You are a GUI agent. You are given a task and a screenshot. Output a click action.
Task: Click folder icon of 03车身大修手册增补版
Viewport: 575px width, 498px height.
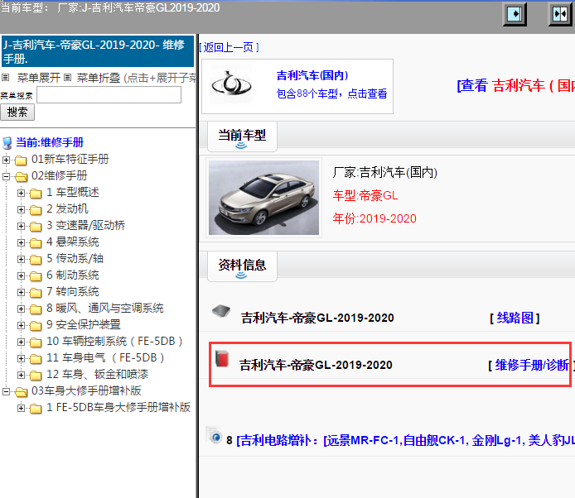point(21,392)
